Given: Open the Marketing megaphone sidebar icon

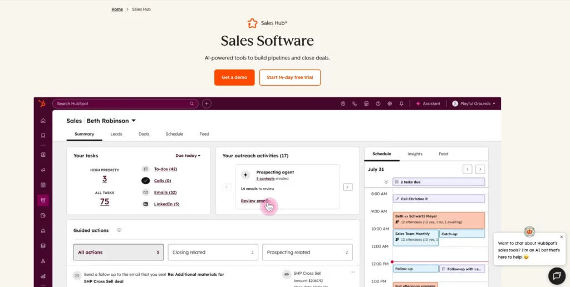Looking at the screenshot, I should [x=43, y=170].
